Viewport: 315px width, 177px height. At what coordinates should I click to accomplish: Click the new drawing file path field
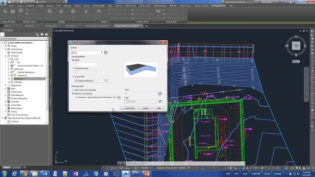95,97
